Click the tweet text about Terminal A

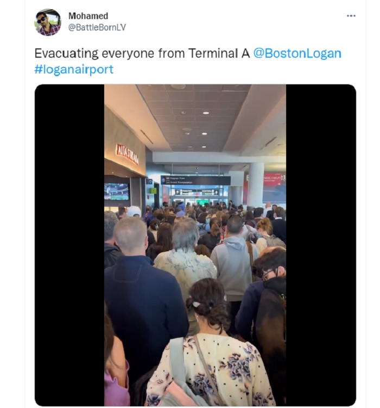click(x=142, y=53)
